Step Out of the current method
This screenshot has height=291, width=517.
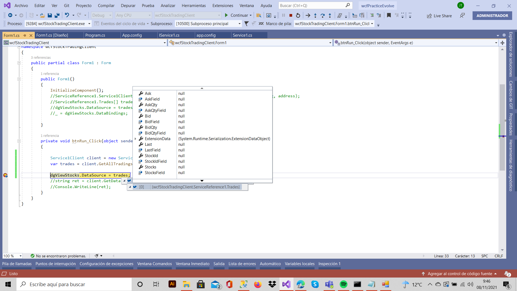pyautogui.click(x=330, y=15)
